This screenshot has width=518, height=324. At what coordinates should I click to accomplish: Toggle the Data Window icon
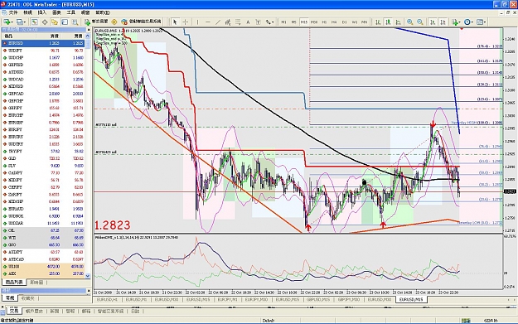pos(45,22)
